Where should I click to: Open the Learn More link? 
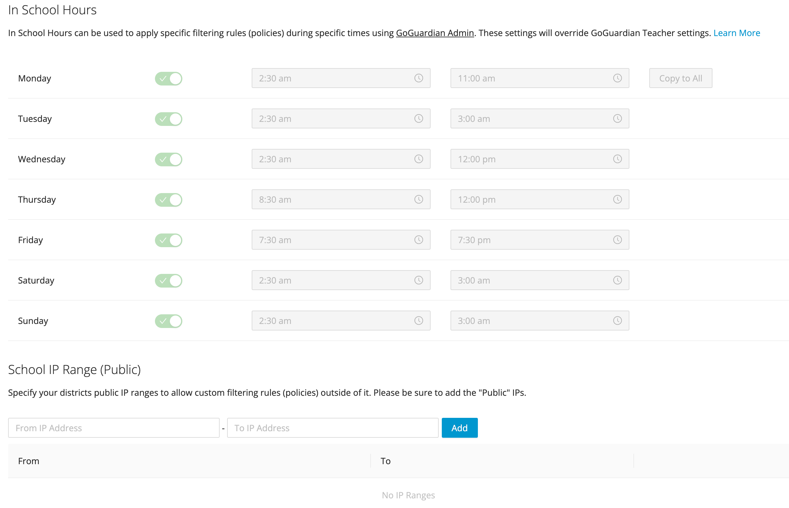(x=736, y=33)
